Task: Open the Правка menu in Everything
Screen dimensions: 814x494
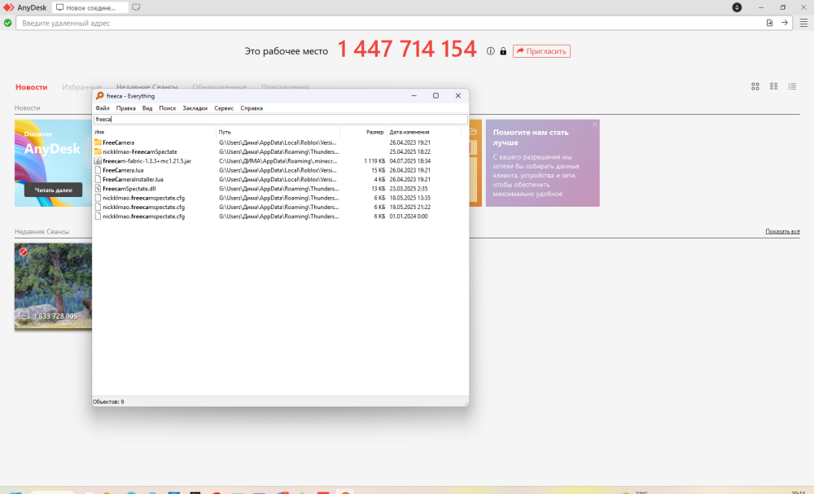Action: [x=125, y=108]
